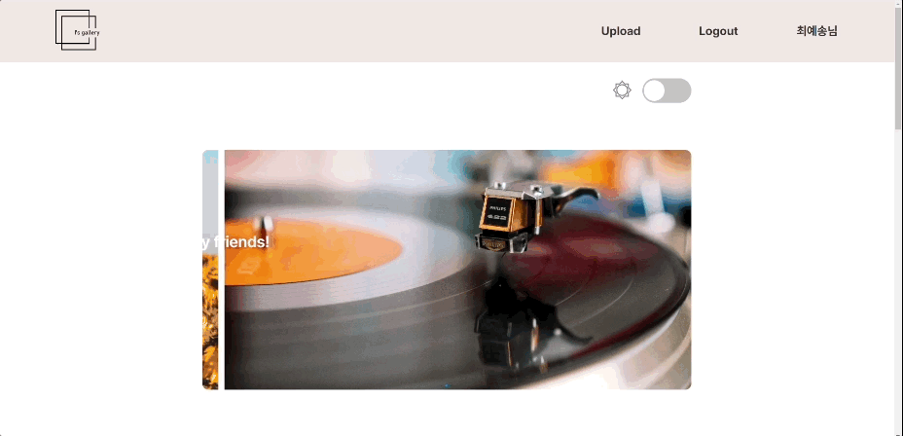The height and width of the screenshot is (436, 903).
Task: Open the 최예송님 user profile link
Action: pyautogui.click(x=816, y=31)
